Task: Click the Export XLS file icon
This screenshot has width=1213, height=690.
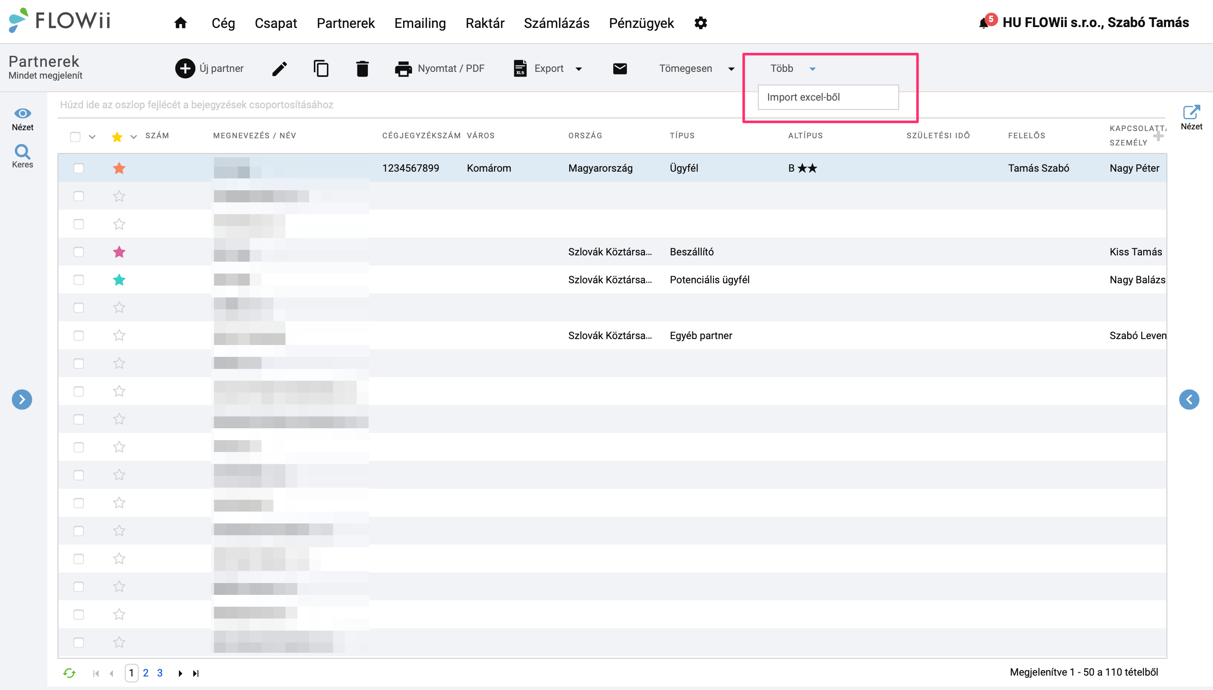Action: (520, 68)
